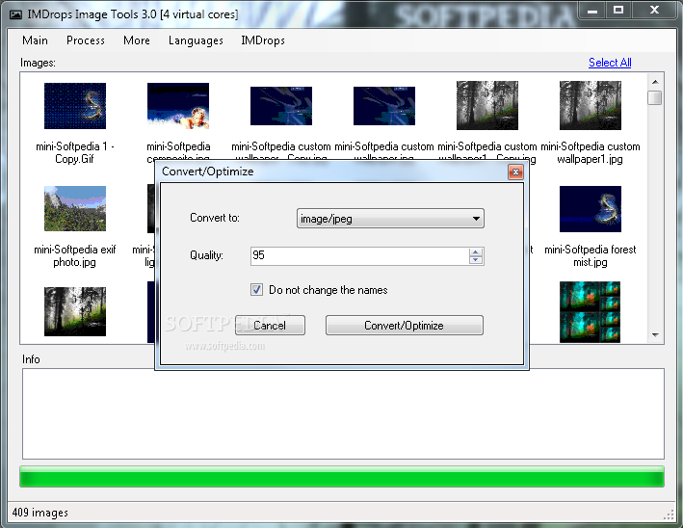This screenshot has width=683, height=528.
Task: Click the Info text area
Action: tap(343, 414)
